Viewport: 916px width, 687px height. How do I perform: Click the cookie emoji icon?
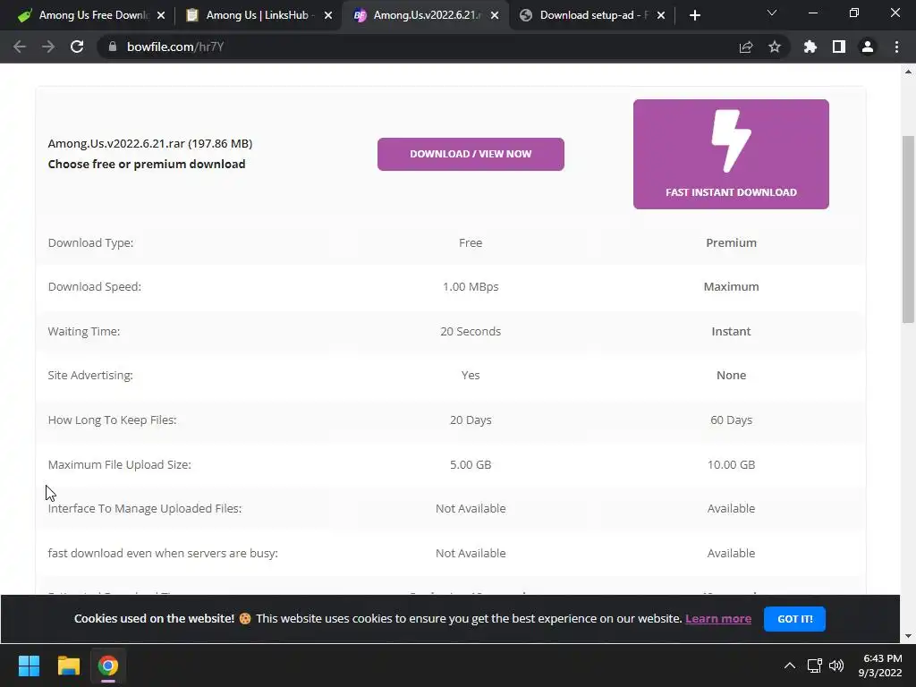(x=245, y=619)
